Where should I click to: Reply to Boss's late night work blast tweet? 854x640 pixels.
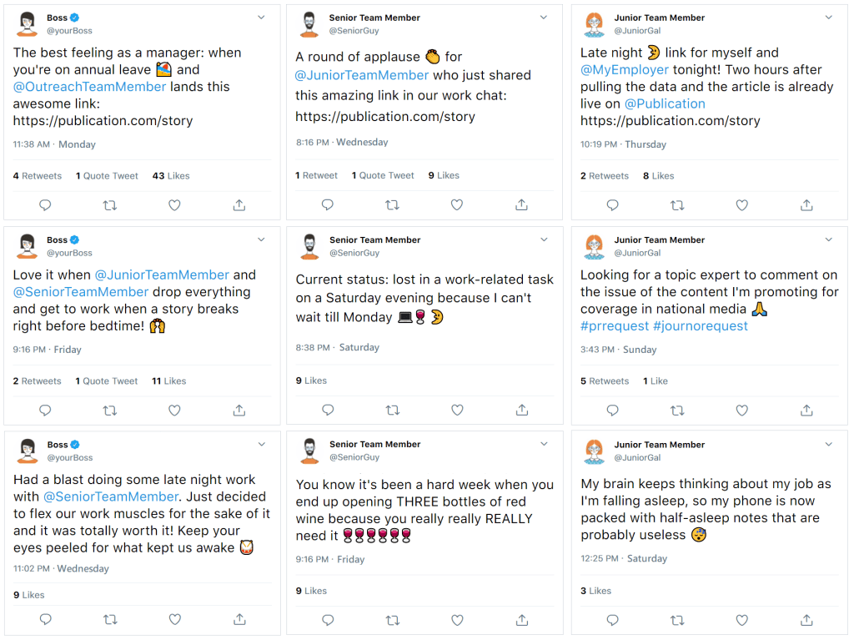pyautogui.click(x=46, y=619)
